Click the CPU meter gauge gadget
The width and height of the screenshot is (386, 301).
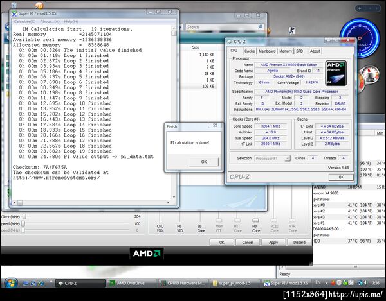click(x=370, y=75)
